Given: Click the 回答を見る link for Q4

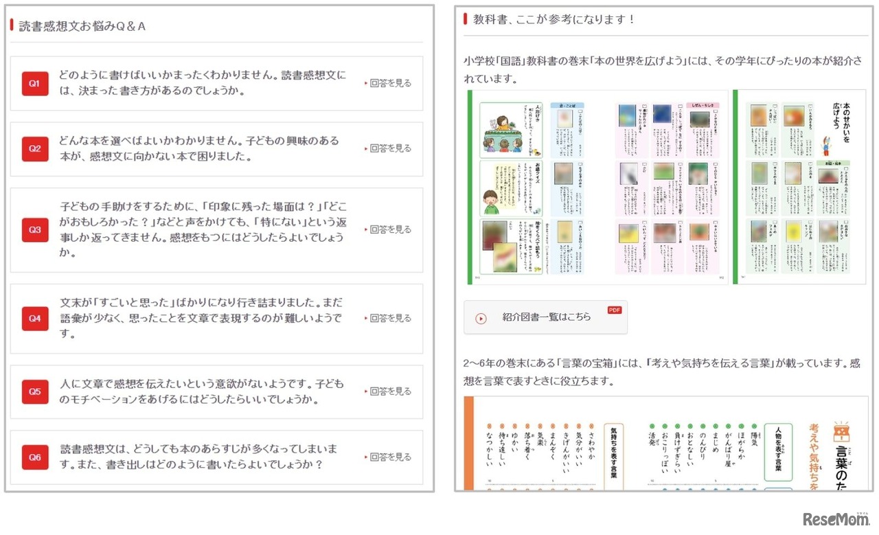Looking at the screenshot, I should point(391,318).
